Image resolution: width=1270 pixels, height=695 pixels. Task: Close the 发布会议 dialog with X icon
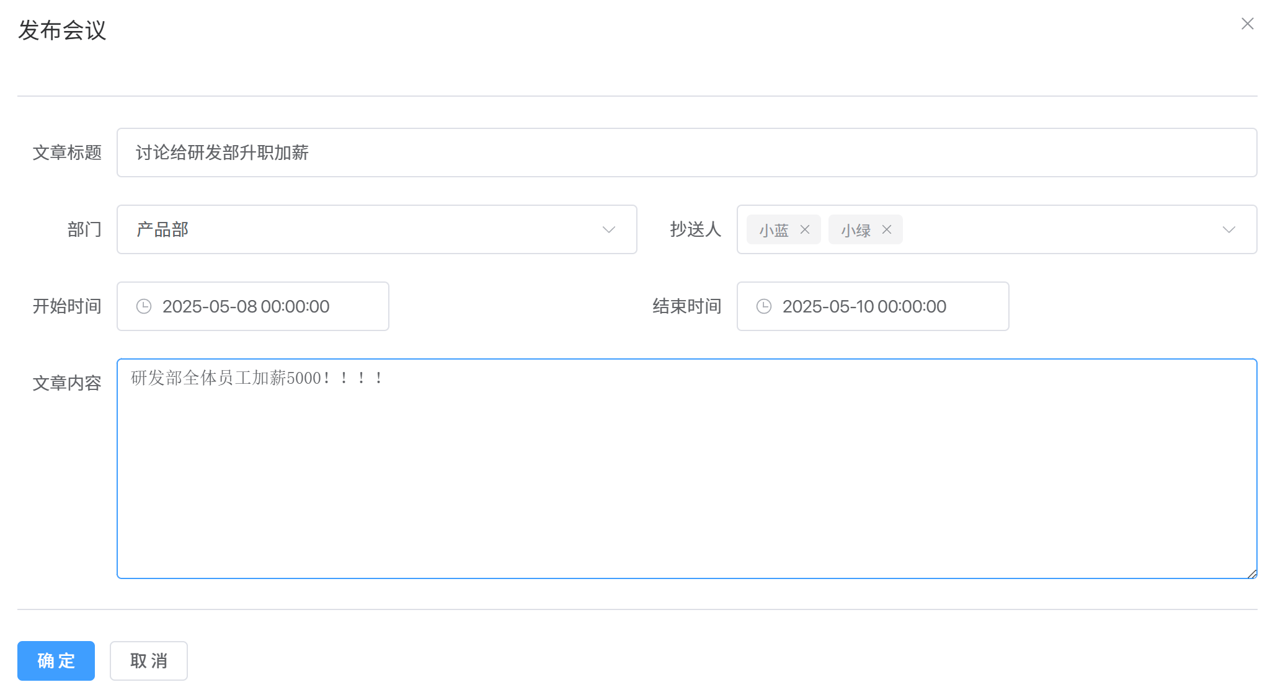(x=1248, y=24)
